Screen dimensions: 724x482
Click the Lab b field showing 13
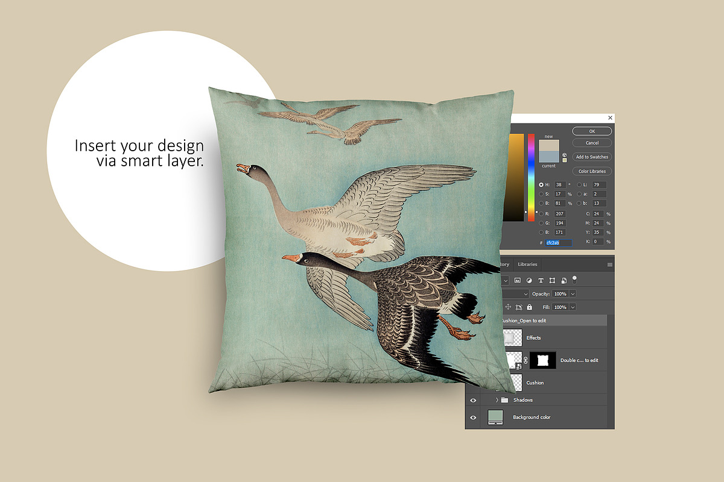tap(599, 203)
